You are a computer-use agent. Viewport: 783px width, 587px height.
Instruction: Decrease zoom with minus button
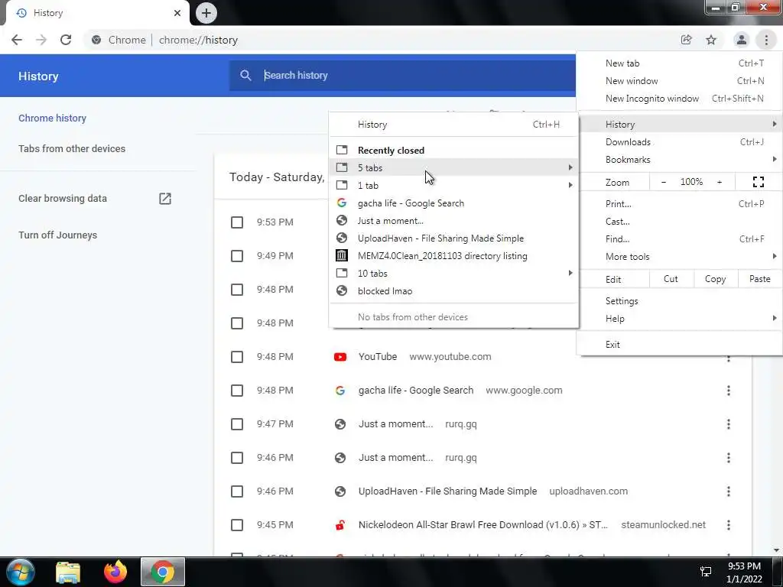coord(663,182)
